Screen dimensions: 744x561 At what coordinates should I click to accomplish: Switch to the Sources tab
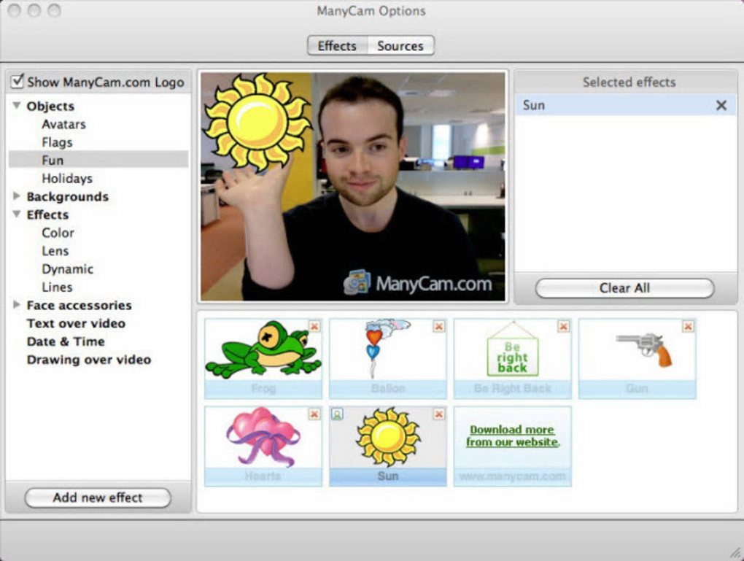400,45
